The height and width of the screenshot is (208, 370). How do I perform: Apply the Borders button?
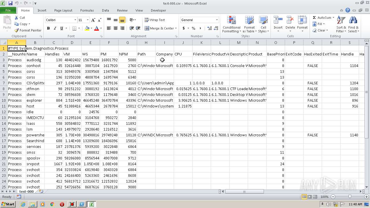74,28
